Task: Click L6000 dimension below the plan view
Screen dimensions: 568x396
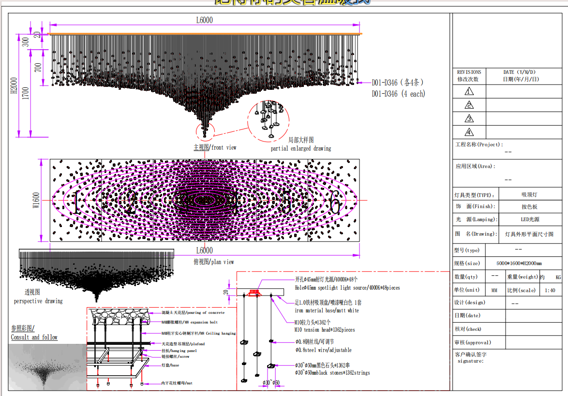Action: (x=204, y=250)
